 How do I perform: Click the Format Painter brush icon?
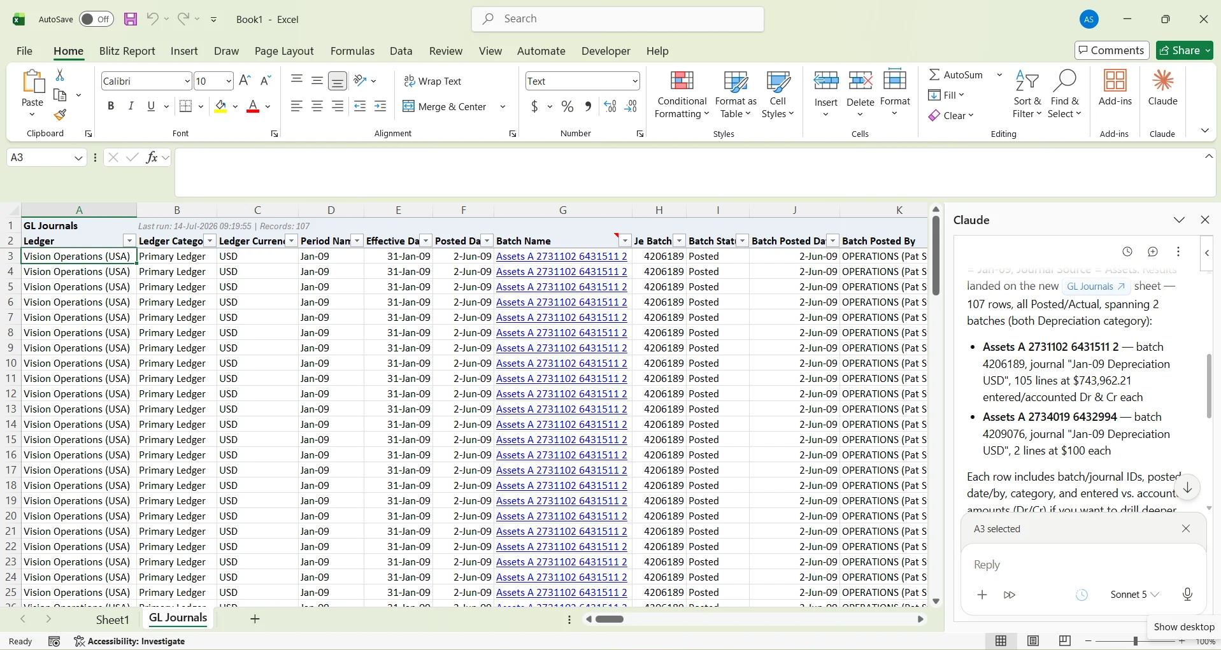tap(60, 115)
